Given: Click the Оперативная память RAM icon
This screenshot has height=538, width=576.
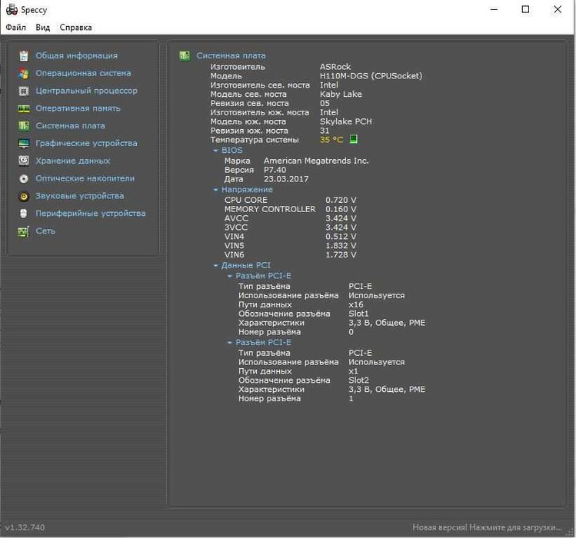Looking at the screenshot, I should click(24, 108).
